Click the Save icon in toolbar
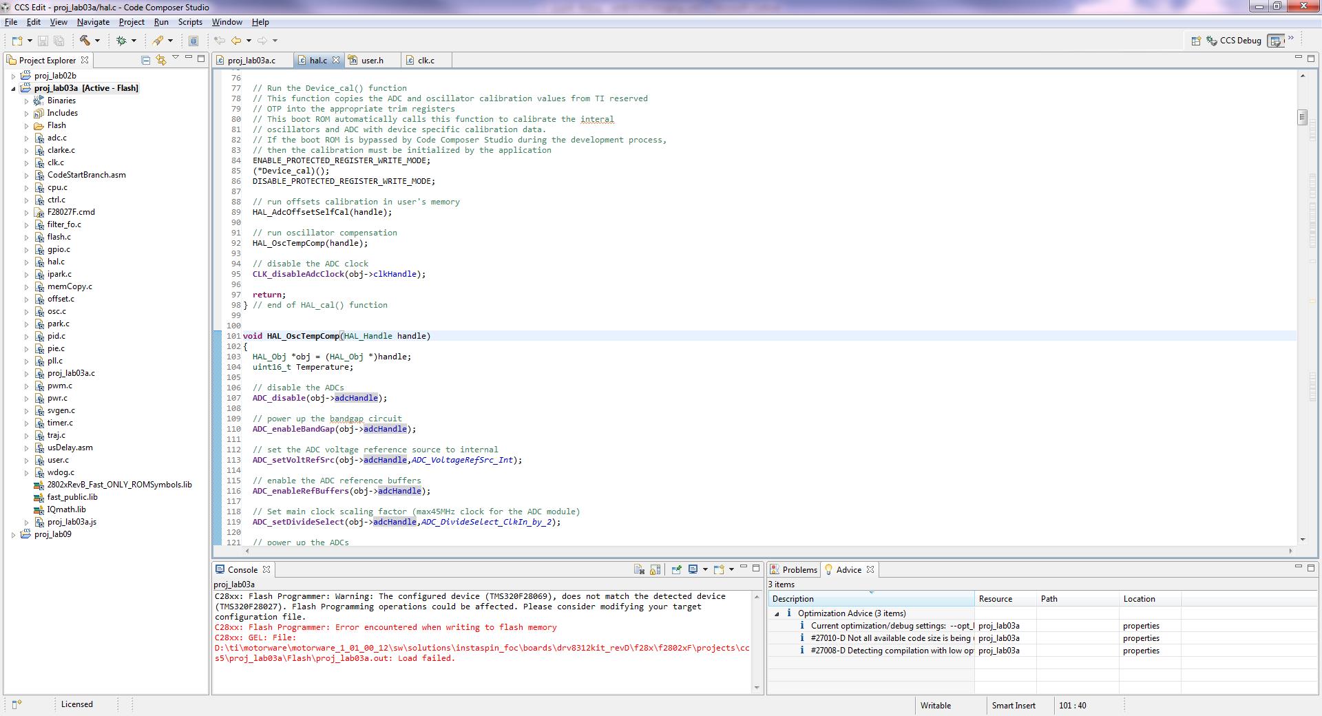The height and width of the screenshot is (716, 1322). coord(43,41)
